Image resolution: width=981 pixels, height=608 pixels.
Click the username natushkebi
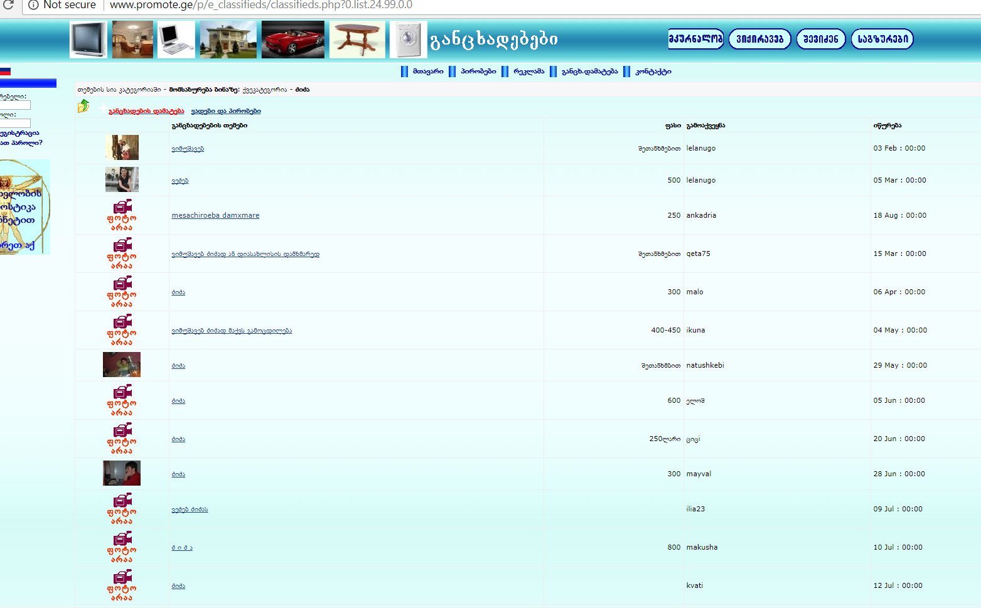coord(705,365)
